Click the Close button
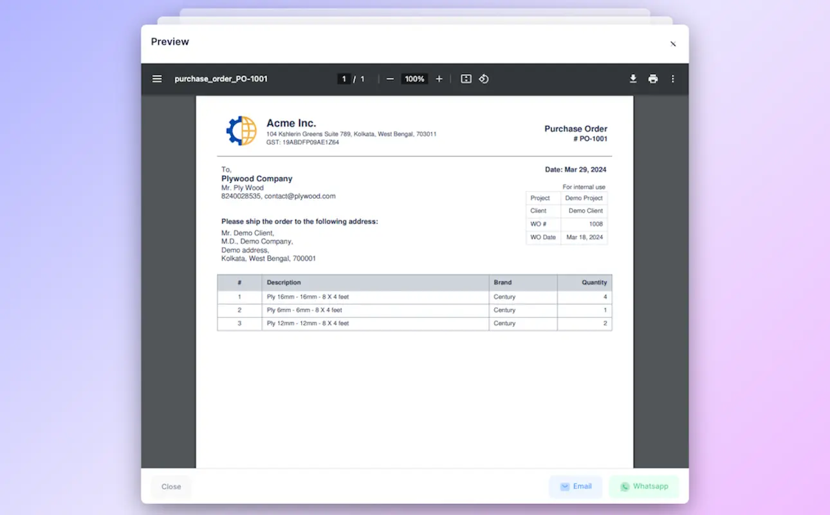 [171, 487]
